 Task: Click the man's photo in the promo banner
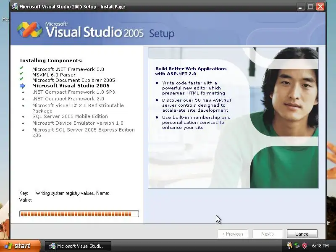pos(284,118)
